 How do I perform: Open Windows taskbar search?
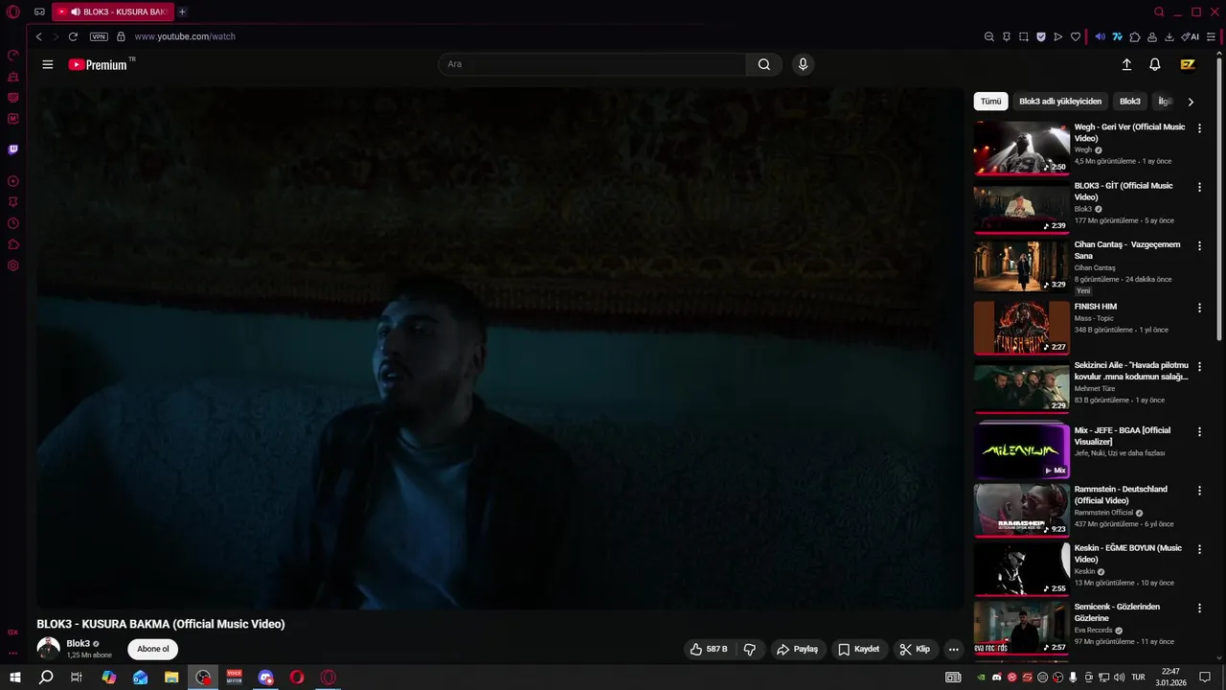click(x=46, y=677)
